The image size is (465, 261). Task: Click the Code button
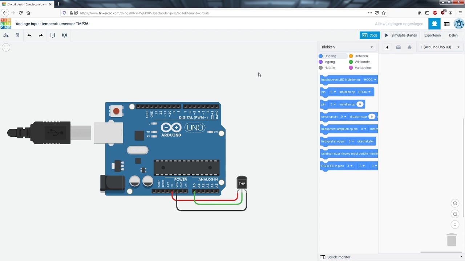(370, 35)
